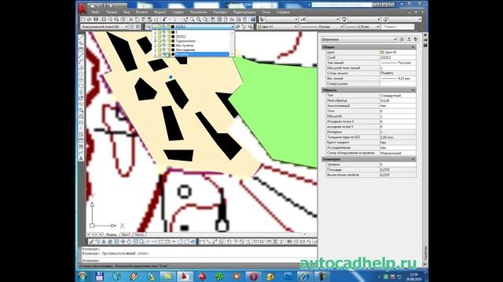503x282 pixels.
Task: Open Opera from the taskbar
Action: [253, 276]
